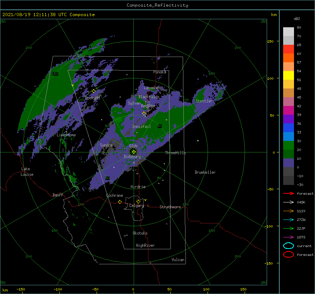Select the white 04DK arrow symbol

click(288, 202)
